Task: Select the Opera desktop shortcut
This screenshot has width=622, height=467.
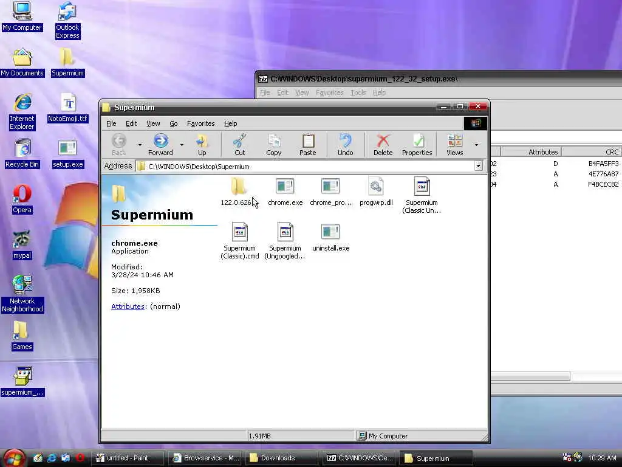Action: click(x=22, y=199)
